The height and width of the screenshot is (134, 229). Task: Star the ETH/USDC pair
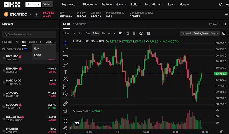[4, 70]
